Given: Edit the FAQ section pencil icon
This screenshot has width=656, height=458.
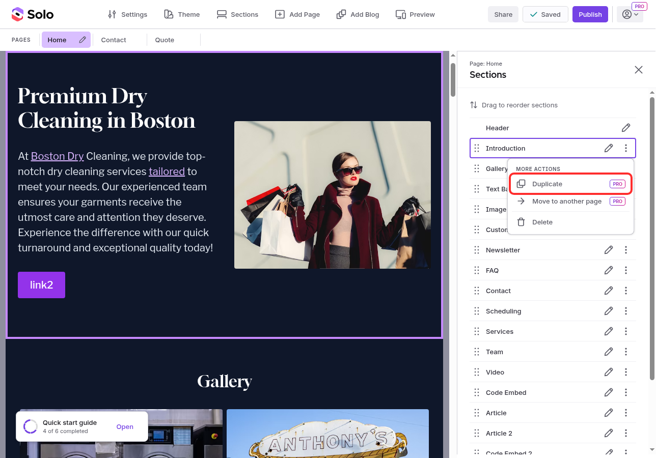Looking at the screenshot, I should pyautogui.click(x=609, y=270).
